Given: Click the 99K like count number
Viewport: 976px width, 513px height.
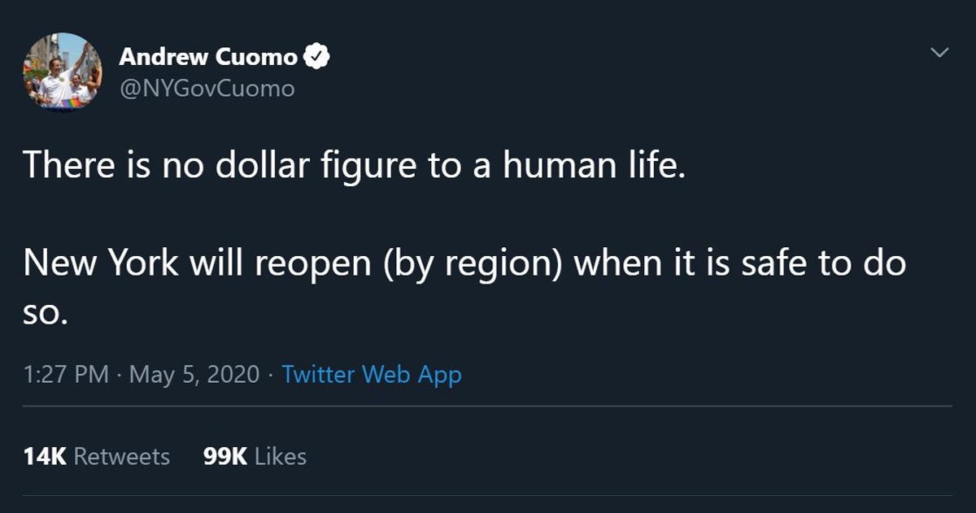Looking at the screenshot, I should coord(224,457).
